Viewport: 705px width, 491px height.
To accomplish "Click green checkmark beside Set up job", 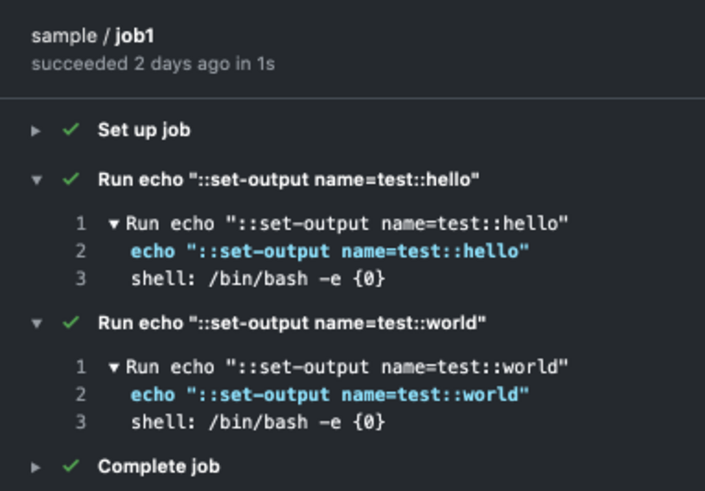I will pyautogui.click(x=71, y=130).
